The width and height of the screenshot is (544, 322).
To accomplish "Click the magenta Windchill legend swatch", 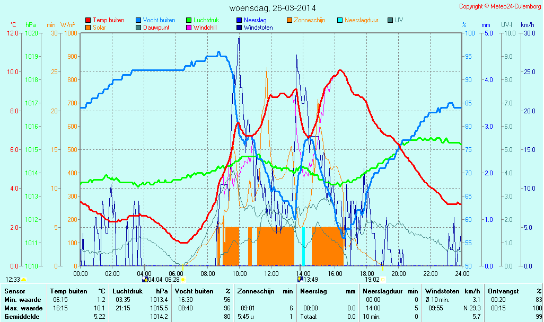I will click(188, 28).
